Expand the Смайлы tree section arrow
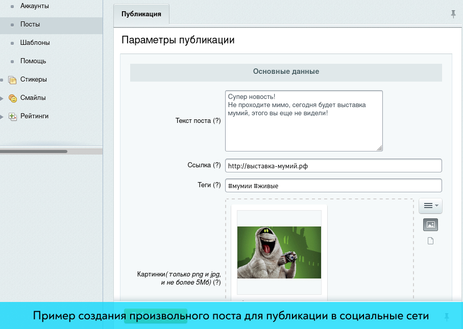Image resolution: width=463 pixels, height=329 pixels. [x=2, y=98]
